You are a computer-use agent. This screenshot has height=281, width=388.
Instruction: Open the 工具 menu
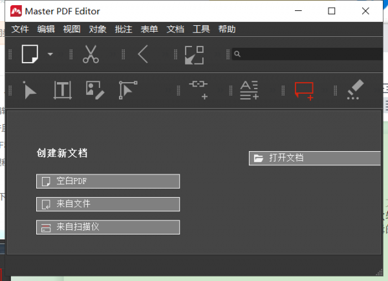(x=201, y=29)
